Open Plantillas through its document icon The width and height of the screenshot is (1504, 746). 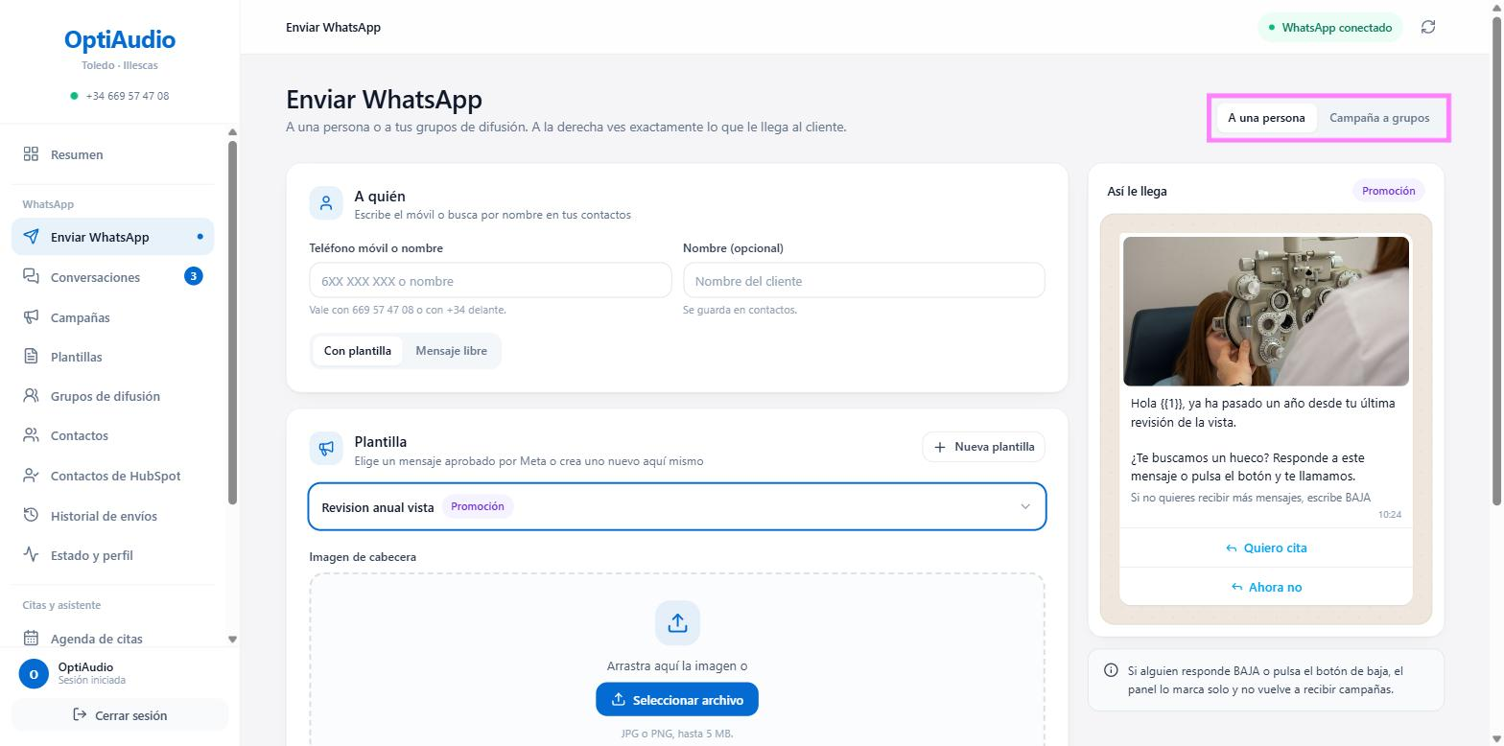click(31, 357)
